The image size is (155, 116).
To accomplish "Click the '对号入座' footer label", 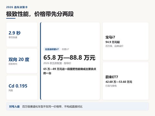I will (15, 107).
